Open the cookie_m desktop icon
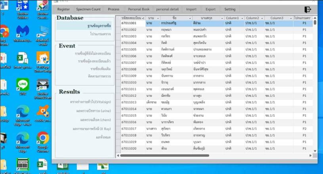 tap(43, 113)
